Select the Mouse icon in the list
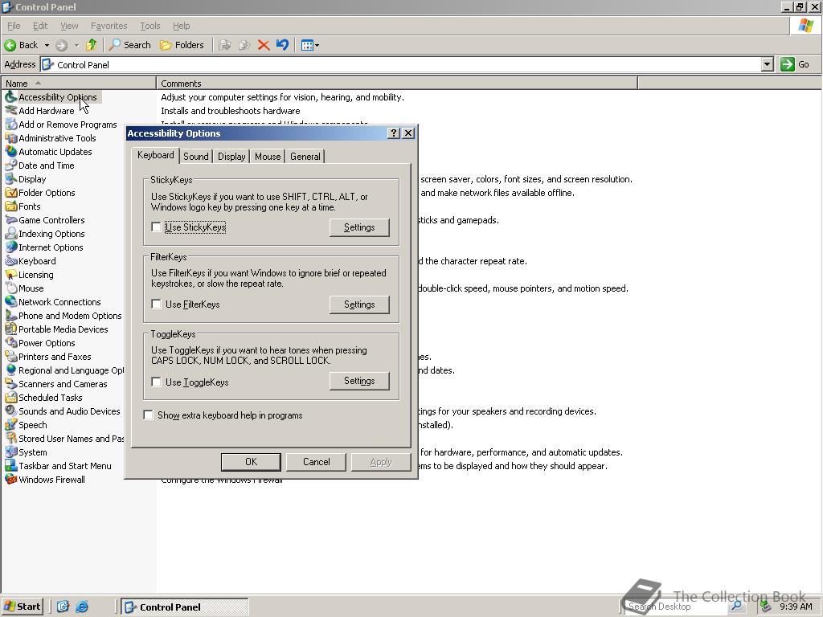Viewport: 823px width, 617px height. (x=10, y=288)
